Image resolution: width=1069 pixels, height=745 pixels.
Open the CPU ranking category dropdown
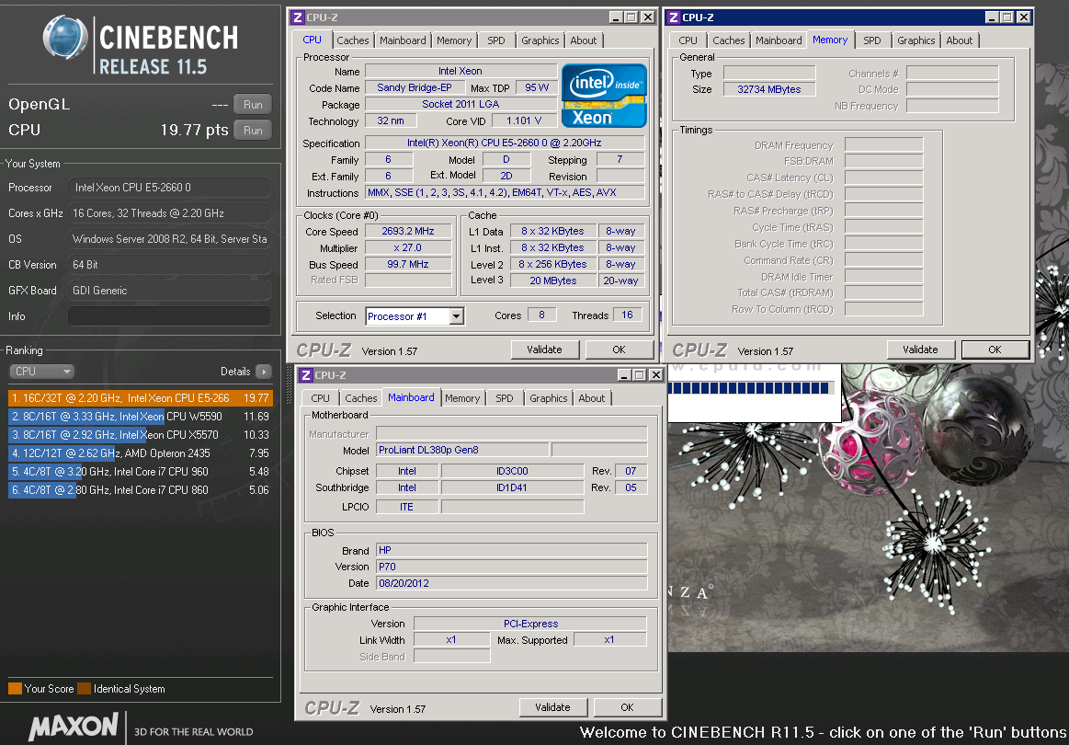42,372
